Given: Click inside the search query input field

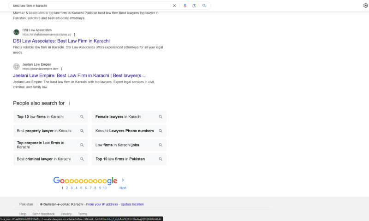Looking at the screenshot, I should [92, 6].
